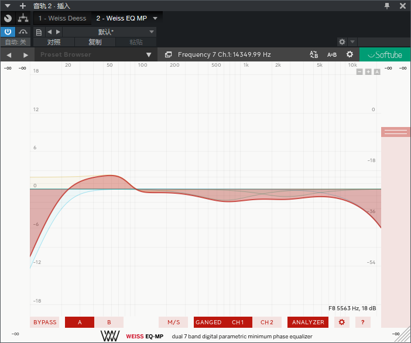Expand the arrow next to host gear
Viewport: 411px width, 343px height.
tap(352, 42)
